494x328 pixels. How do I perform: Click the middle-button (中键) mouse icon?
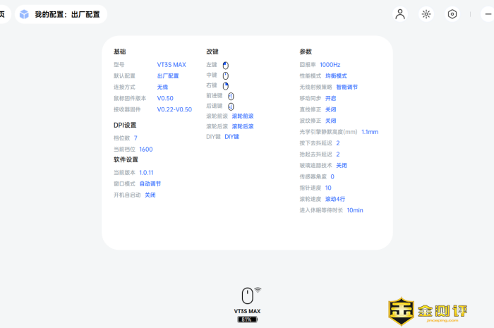(226, 75)
